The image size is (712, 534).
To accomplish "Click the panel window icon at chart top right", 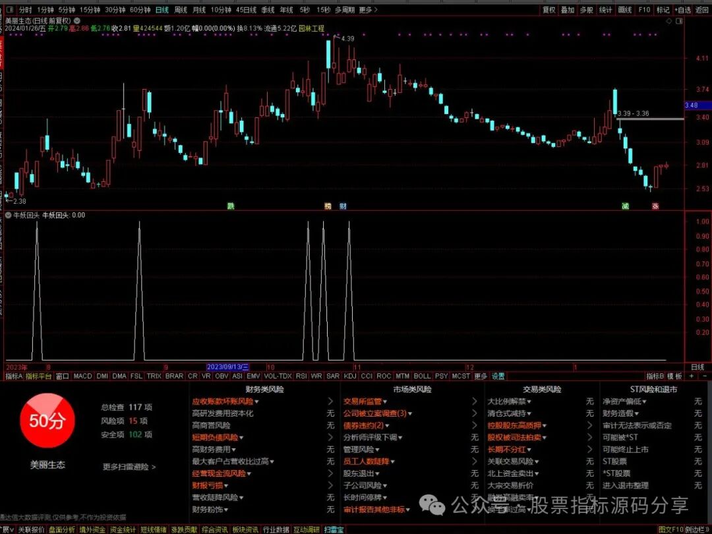I will tap(679, 21).
